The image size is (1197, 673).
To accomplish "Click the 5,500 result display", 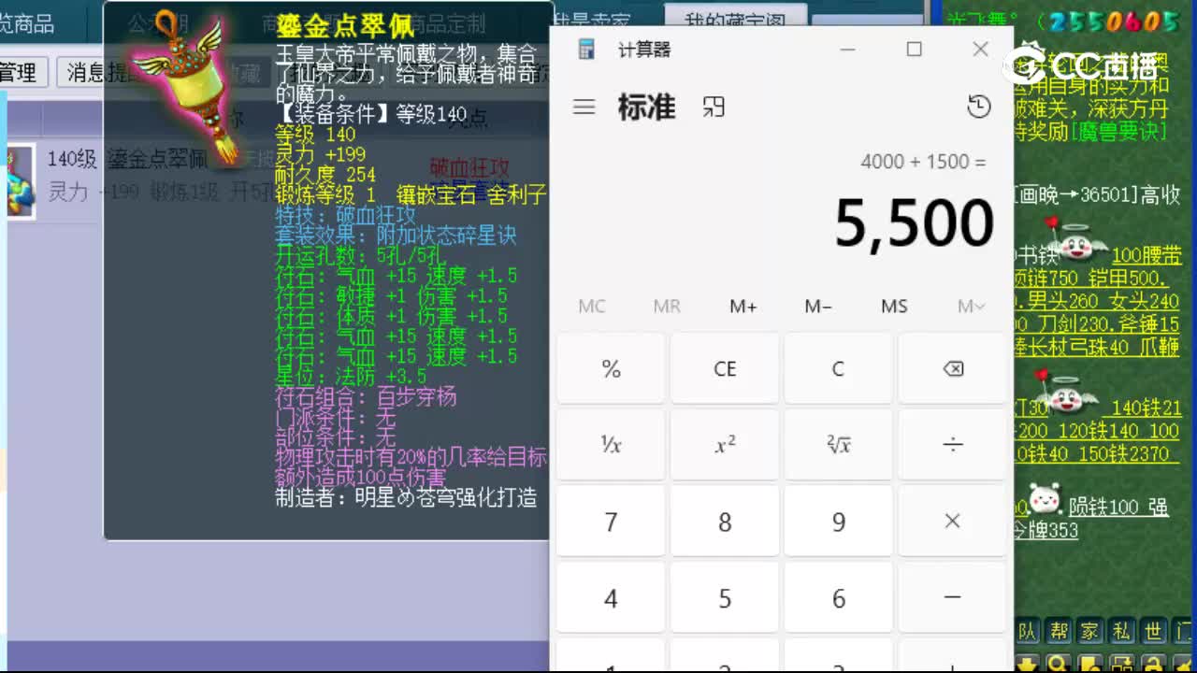I will coord(914,224).
